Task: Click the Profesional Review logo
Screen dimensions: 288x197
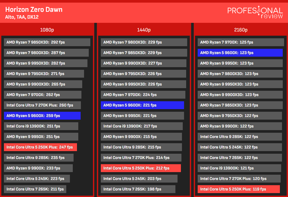Action: 255,12
